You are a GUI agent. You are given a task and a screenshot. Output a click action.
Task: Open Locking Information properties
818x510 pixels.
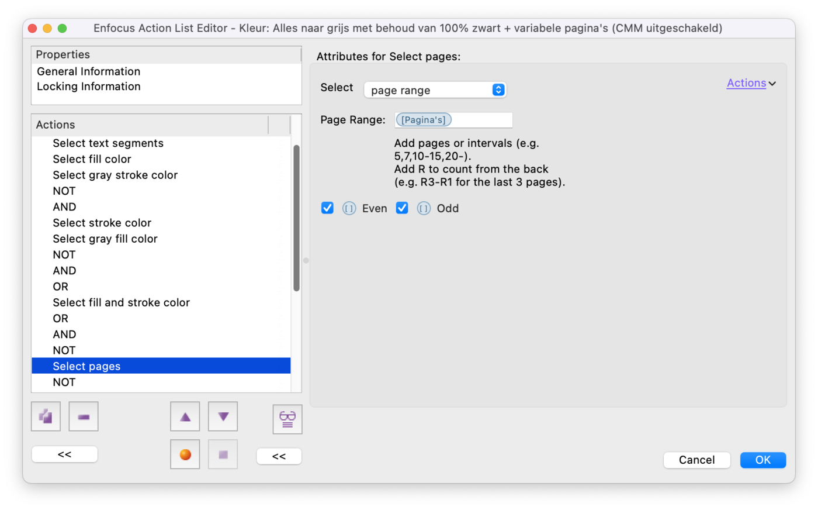[x=89, y=87]
